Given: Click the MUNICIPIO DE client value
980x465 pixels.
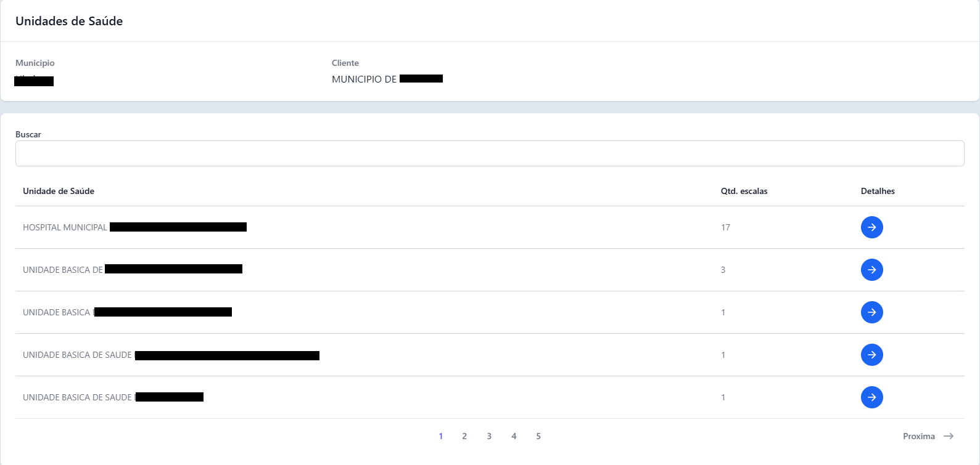Looking at the screenshot, I should click(x=387, y=79).
